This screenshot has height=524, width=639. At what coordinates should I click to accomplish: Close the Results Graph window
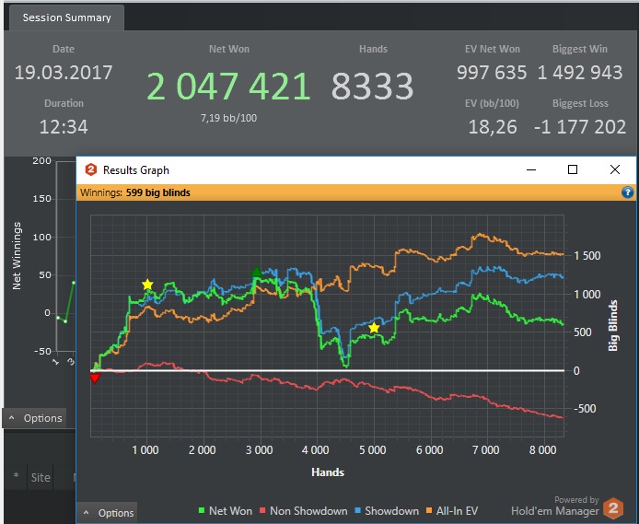[615, 169]
